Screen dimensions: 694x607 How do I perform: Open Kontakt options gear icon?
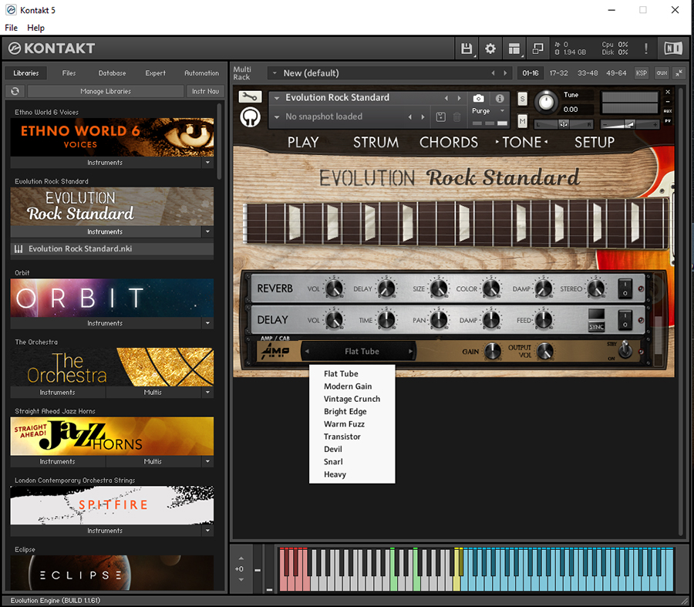pos(490,49)
